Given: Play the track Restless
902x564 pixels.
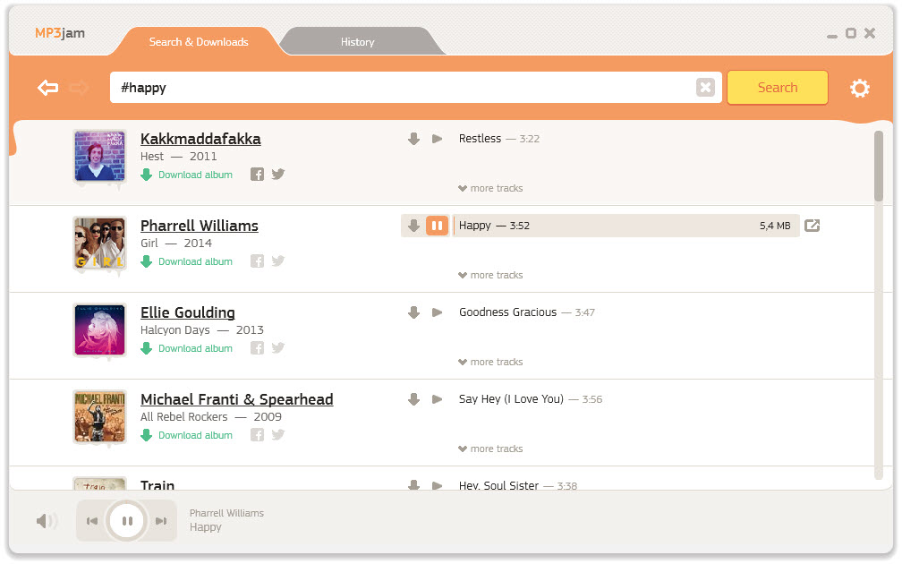Looking at the screenshot, I should [438, 139].
